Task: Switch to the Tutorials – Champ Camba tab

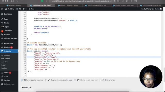Action: [x=124, y=6]
